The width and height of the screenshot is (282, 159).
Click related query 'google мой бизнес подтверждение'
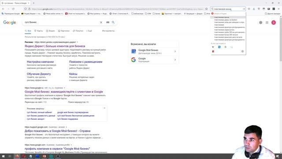click(x=73, y=112)
